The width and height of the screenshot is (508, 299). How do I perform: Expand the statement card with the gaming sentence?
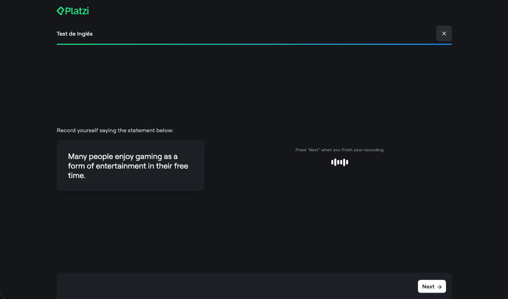[x=131, y=165]
